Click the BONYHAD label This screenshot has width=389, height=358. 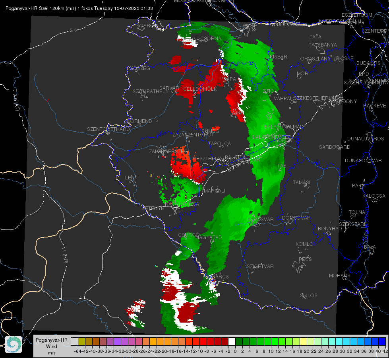click(330, 229)
